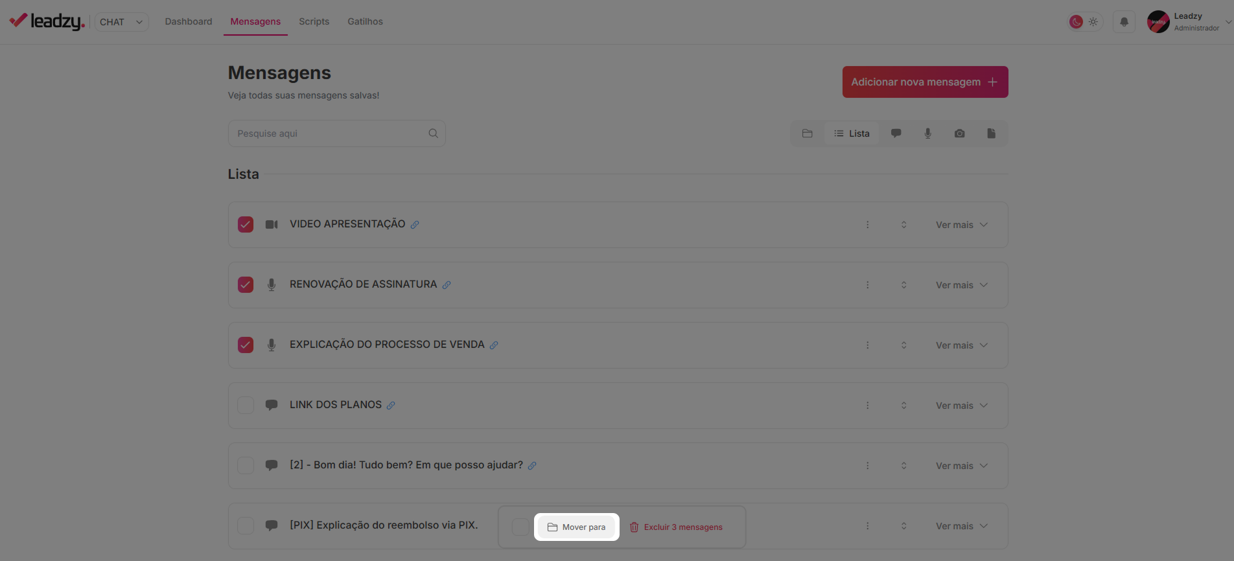Enable dark mode moon icon
The height and width of the screenshot is (561, 1234).
click(x=1077, y=22)
